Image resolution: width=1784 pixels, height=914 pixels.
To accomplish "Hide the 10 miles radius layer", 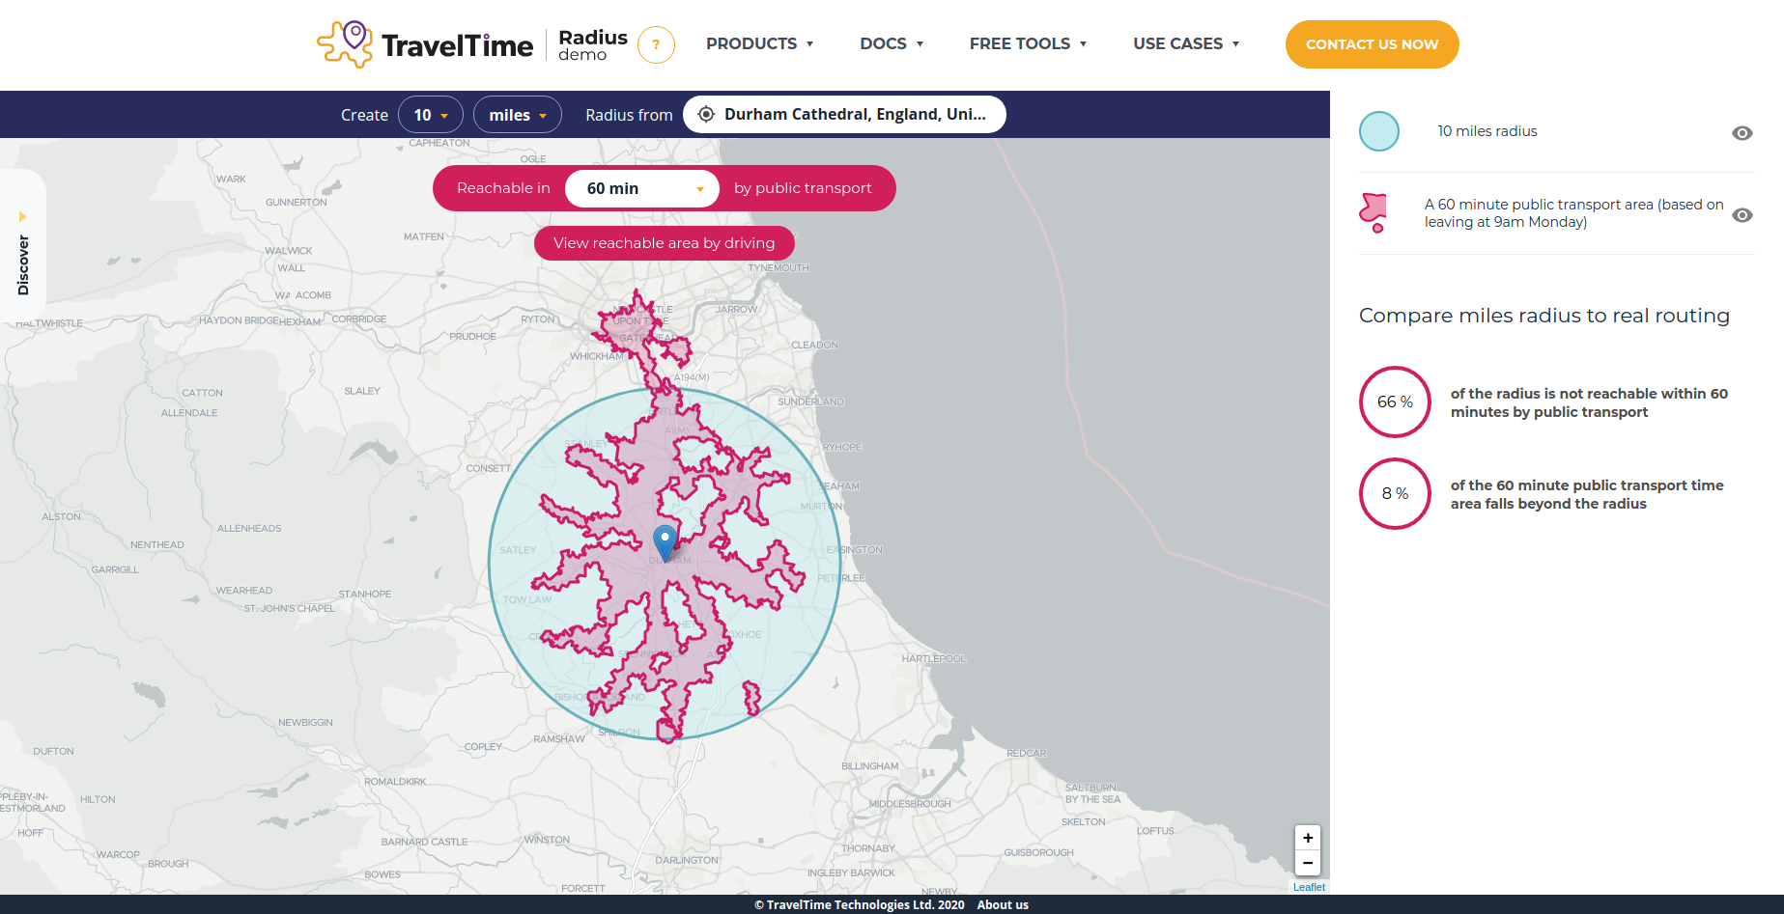I will tap(1742, 133).
